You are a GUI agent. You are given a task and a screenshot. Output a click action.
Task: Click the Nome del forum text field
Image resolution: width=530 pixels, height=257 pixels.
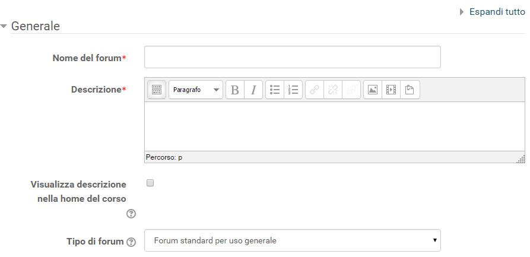point(293,57)
